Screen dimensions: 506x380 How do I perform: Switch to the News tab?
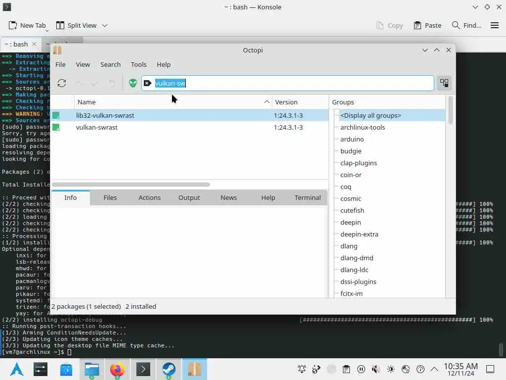tap(228, 197)
